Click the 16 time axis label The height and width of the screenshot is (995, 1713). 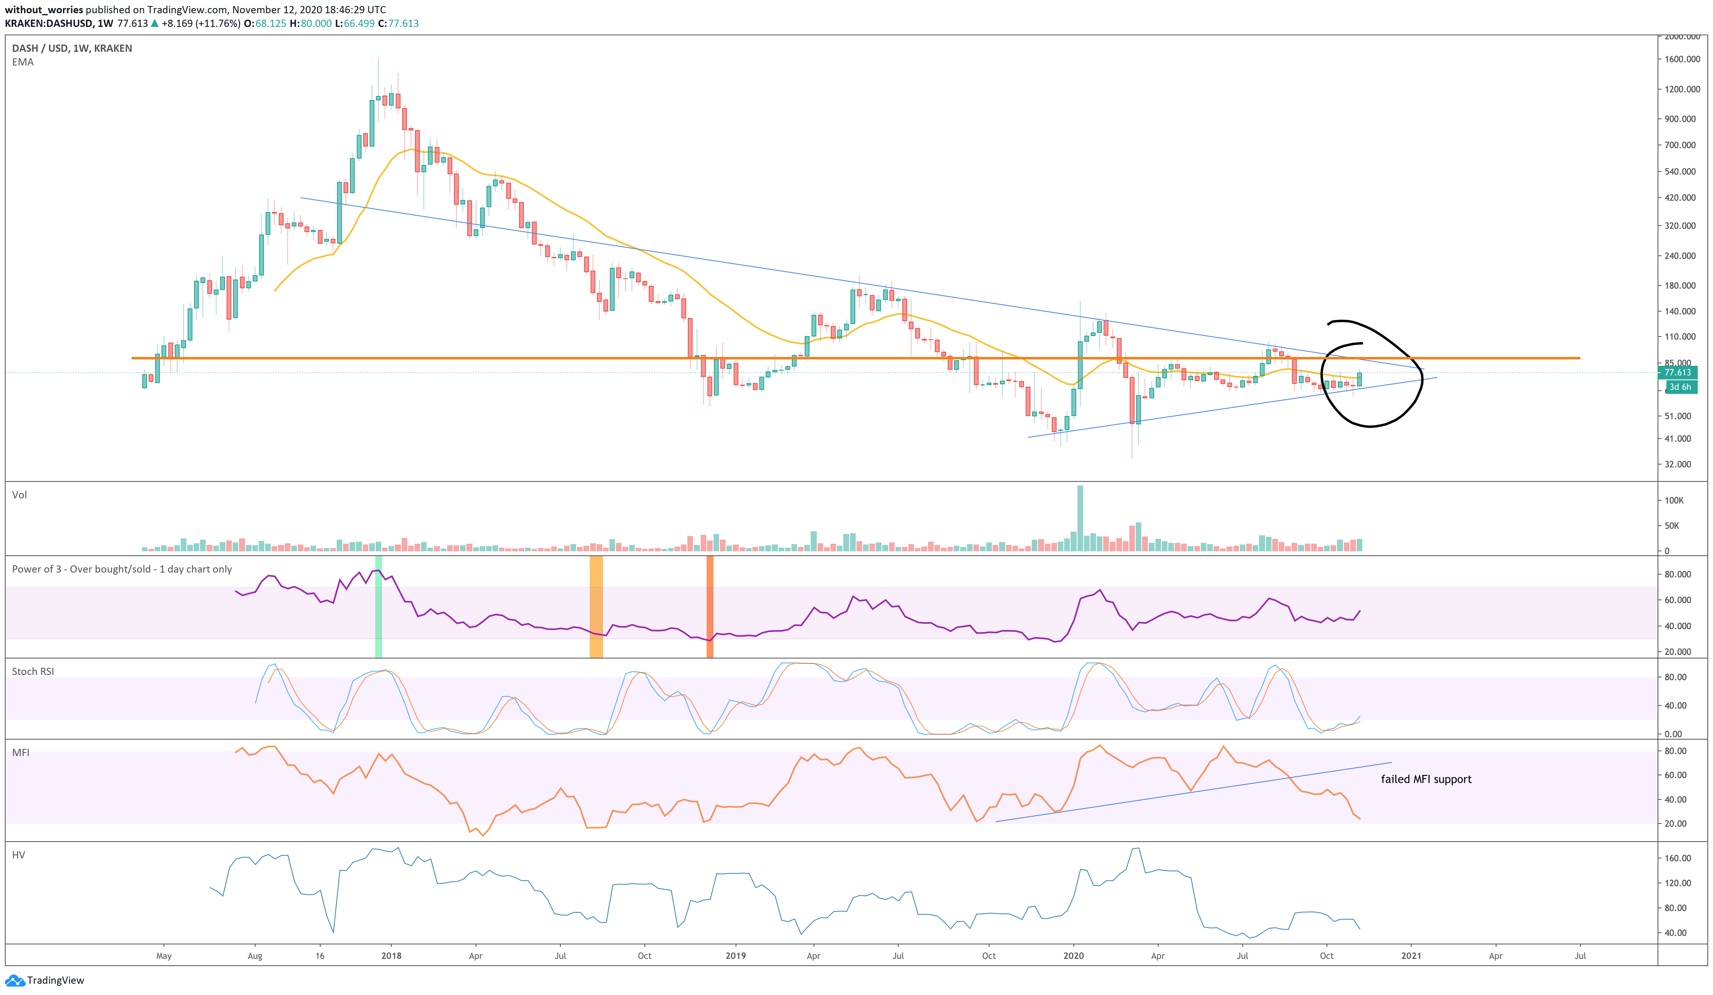pyautogui.click(x=320, y=956)
